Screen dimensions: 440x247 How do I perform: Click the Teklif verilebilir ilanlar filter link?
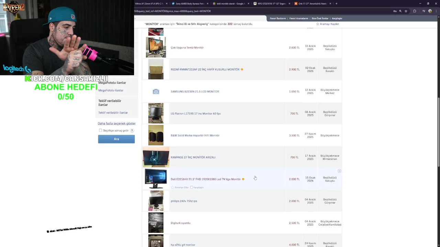click(x=113, y=113)
